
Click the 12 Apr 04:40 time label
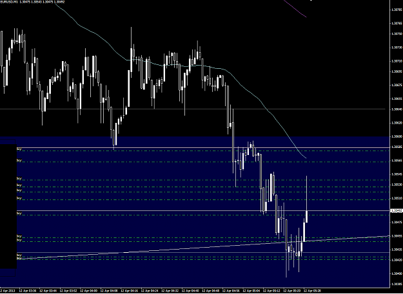tap(190, 291)
